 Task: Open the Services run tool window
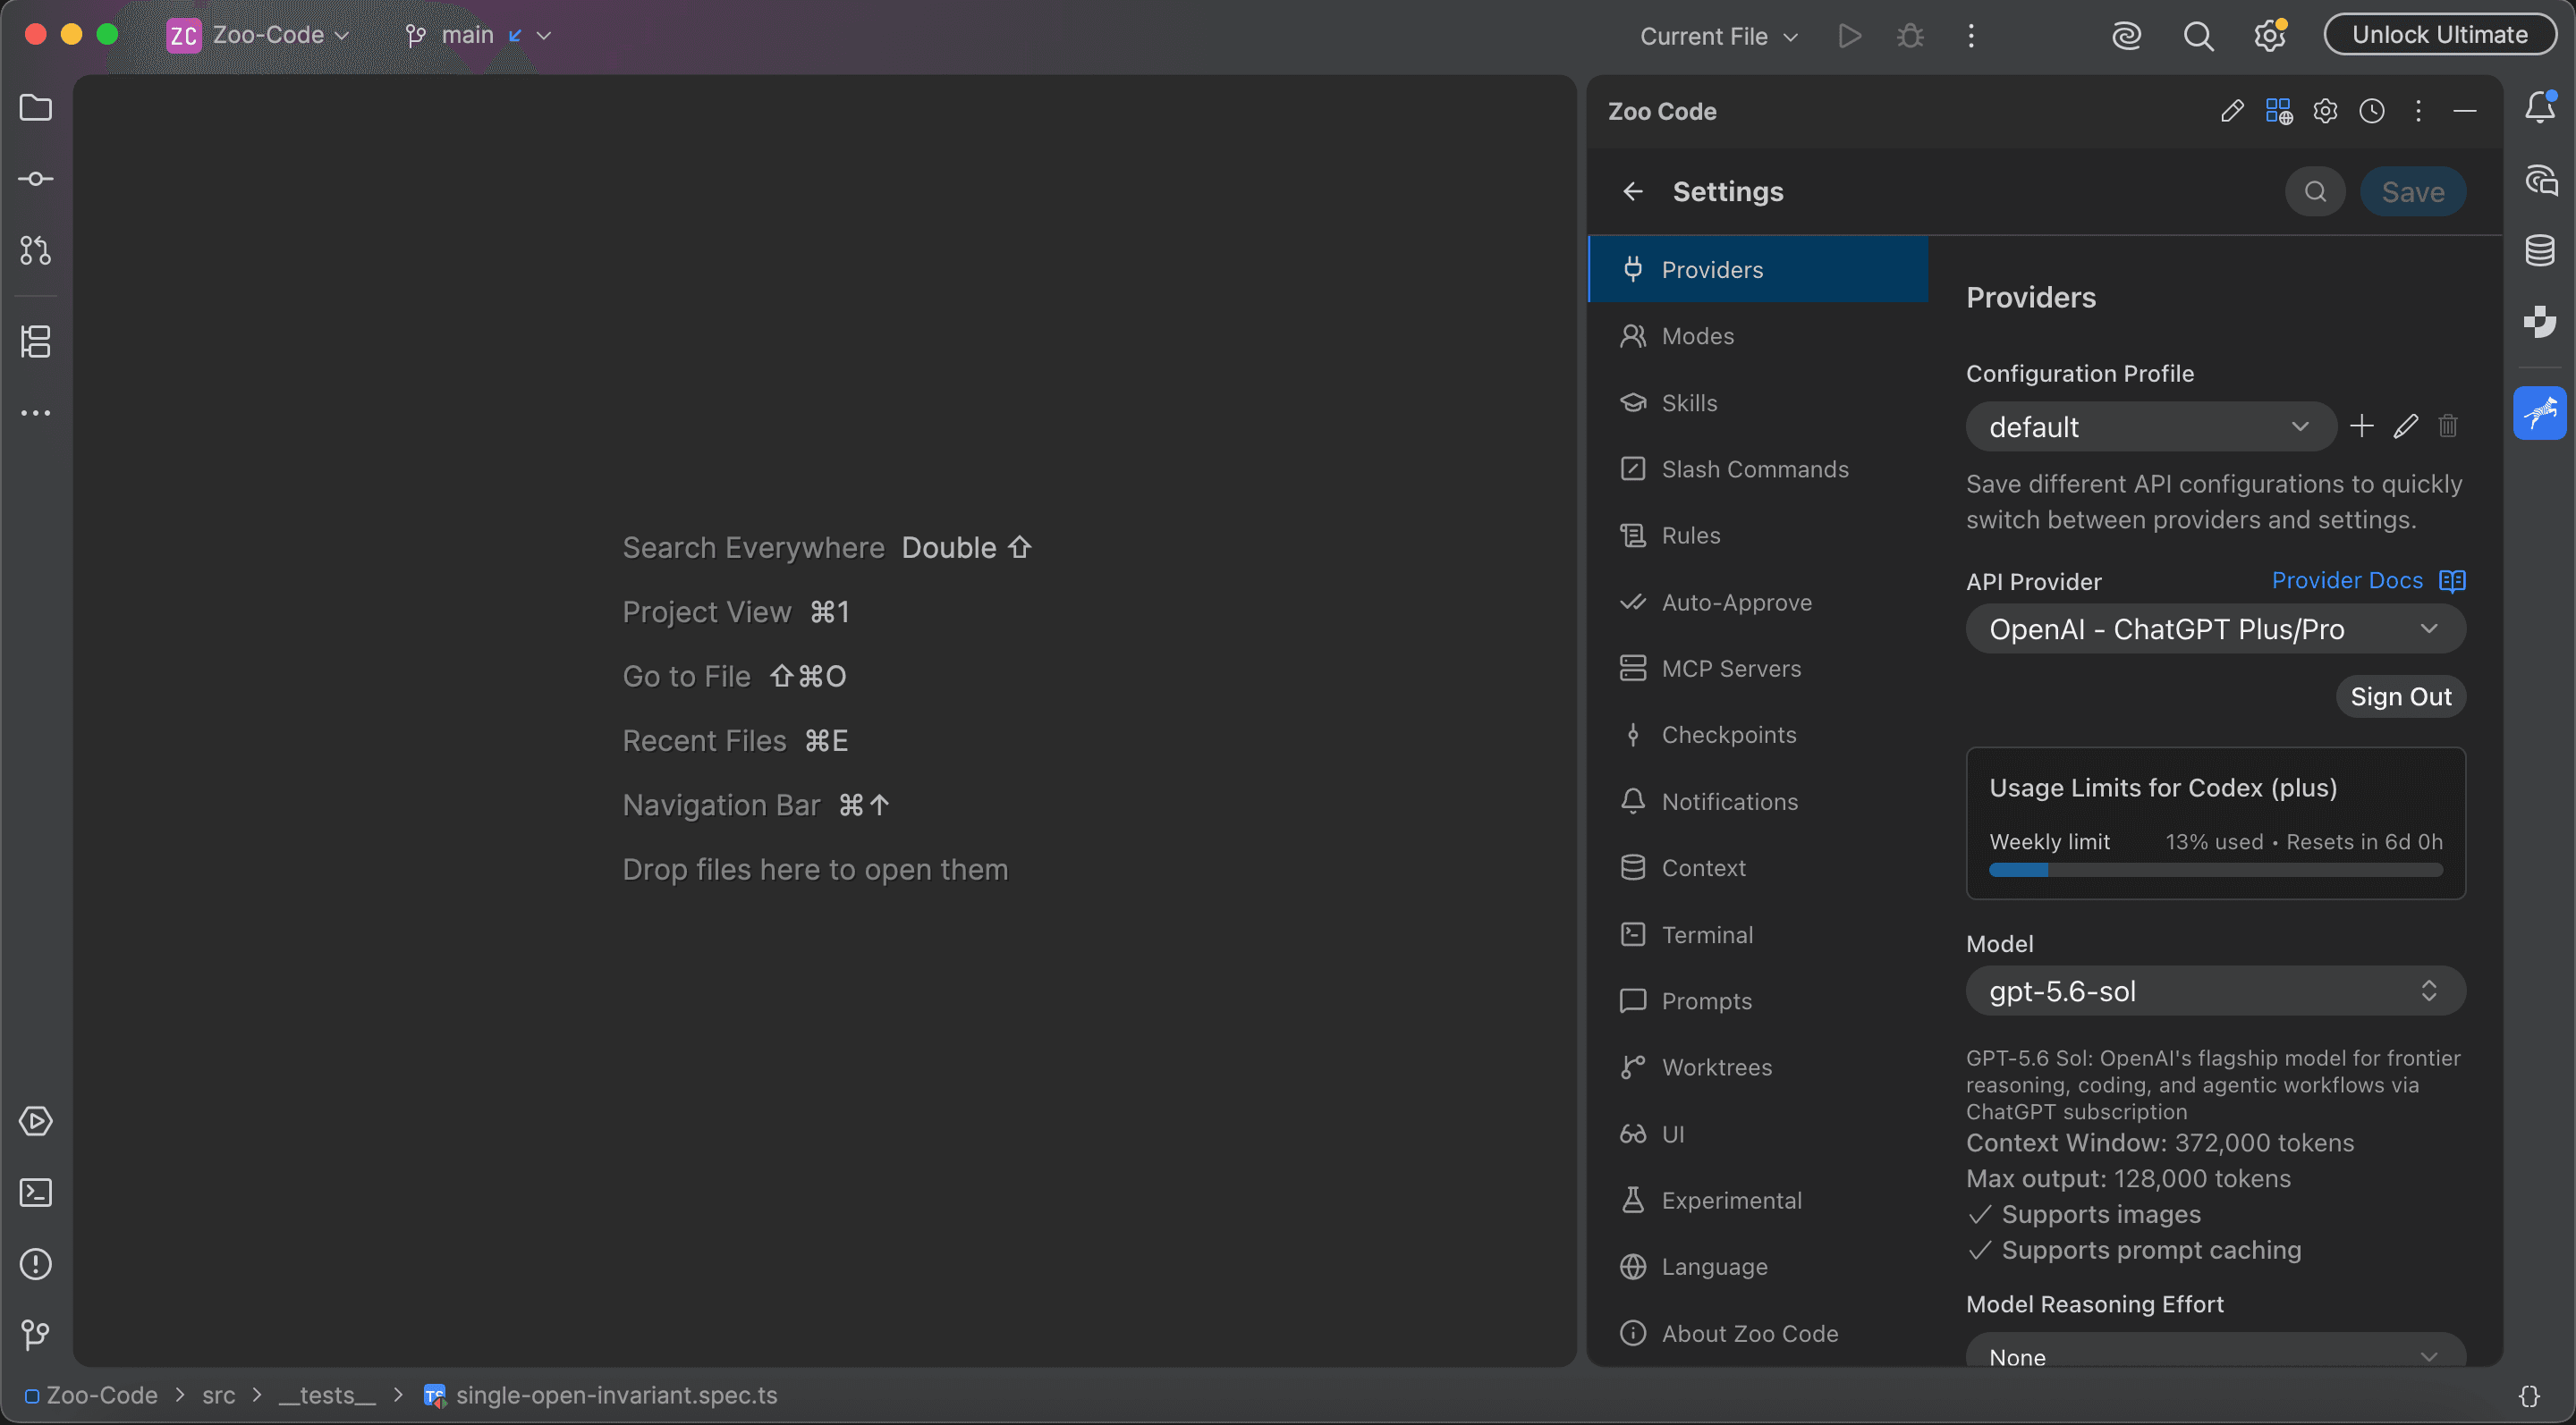[x=36, y=1121]
